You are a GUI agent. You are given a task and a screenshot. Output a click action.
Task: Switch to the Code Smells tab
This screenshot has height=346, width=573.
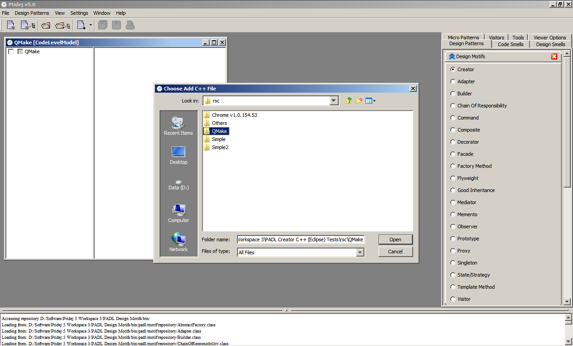click(510, 44)
